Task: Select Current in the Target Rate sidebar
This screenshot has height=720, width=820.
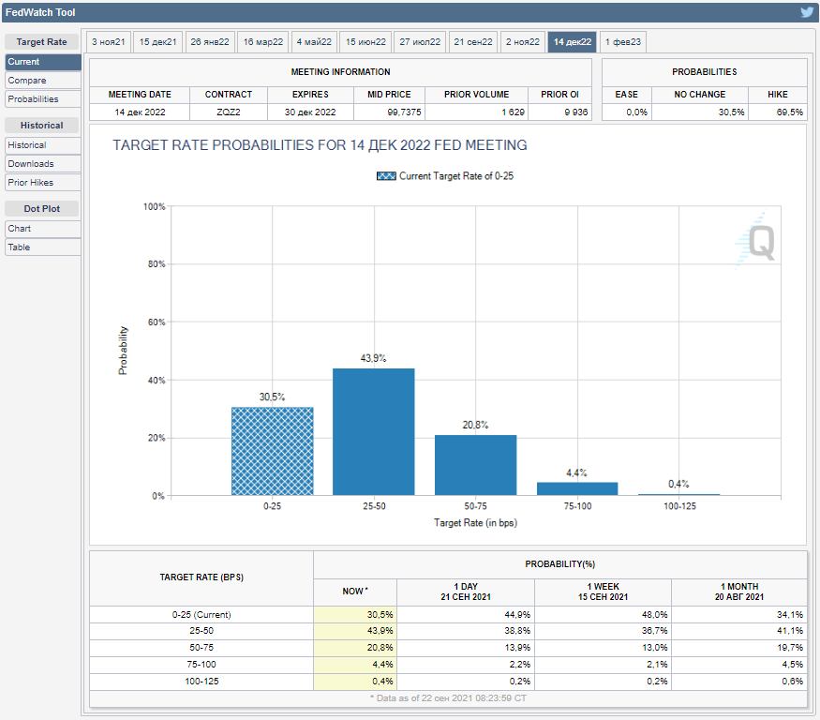Action: [43, 62]
